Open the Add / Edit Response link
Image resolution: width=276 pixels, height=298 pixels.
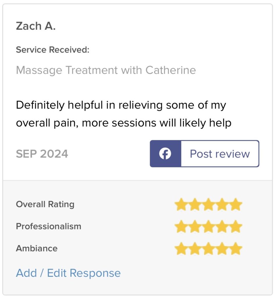(68, 273)
